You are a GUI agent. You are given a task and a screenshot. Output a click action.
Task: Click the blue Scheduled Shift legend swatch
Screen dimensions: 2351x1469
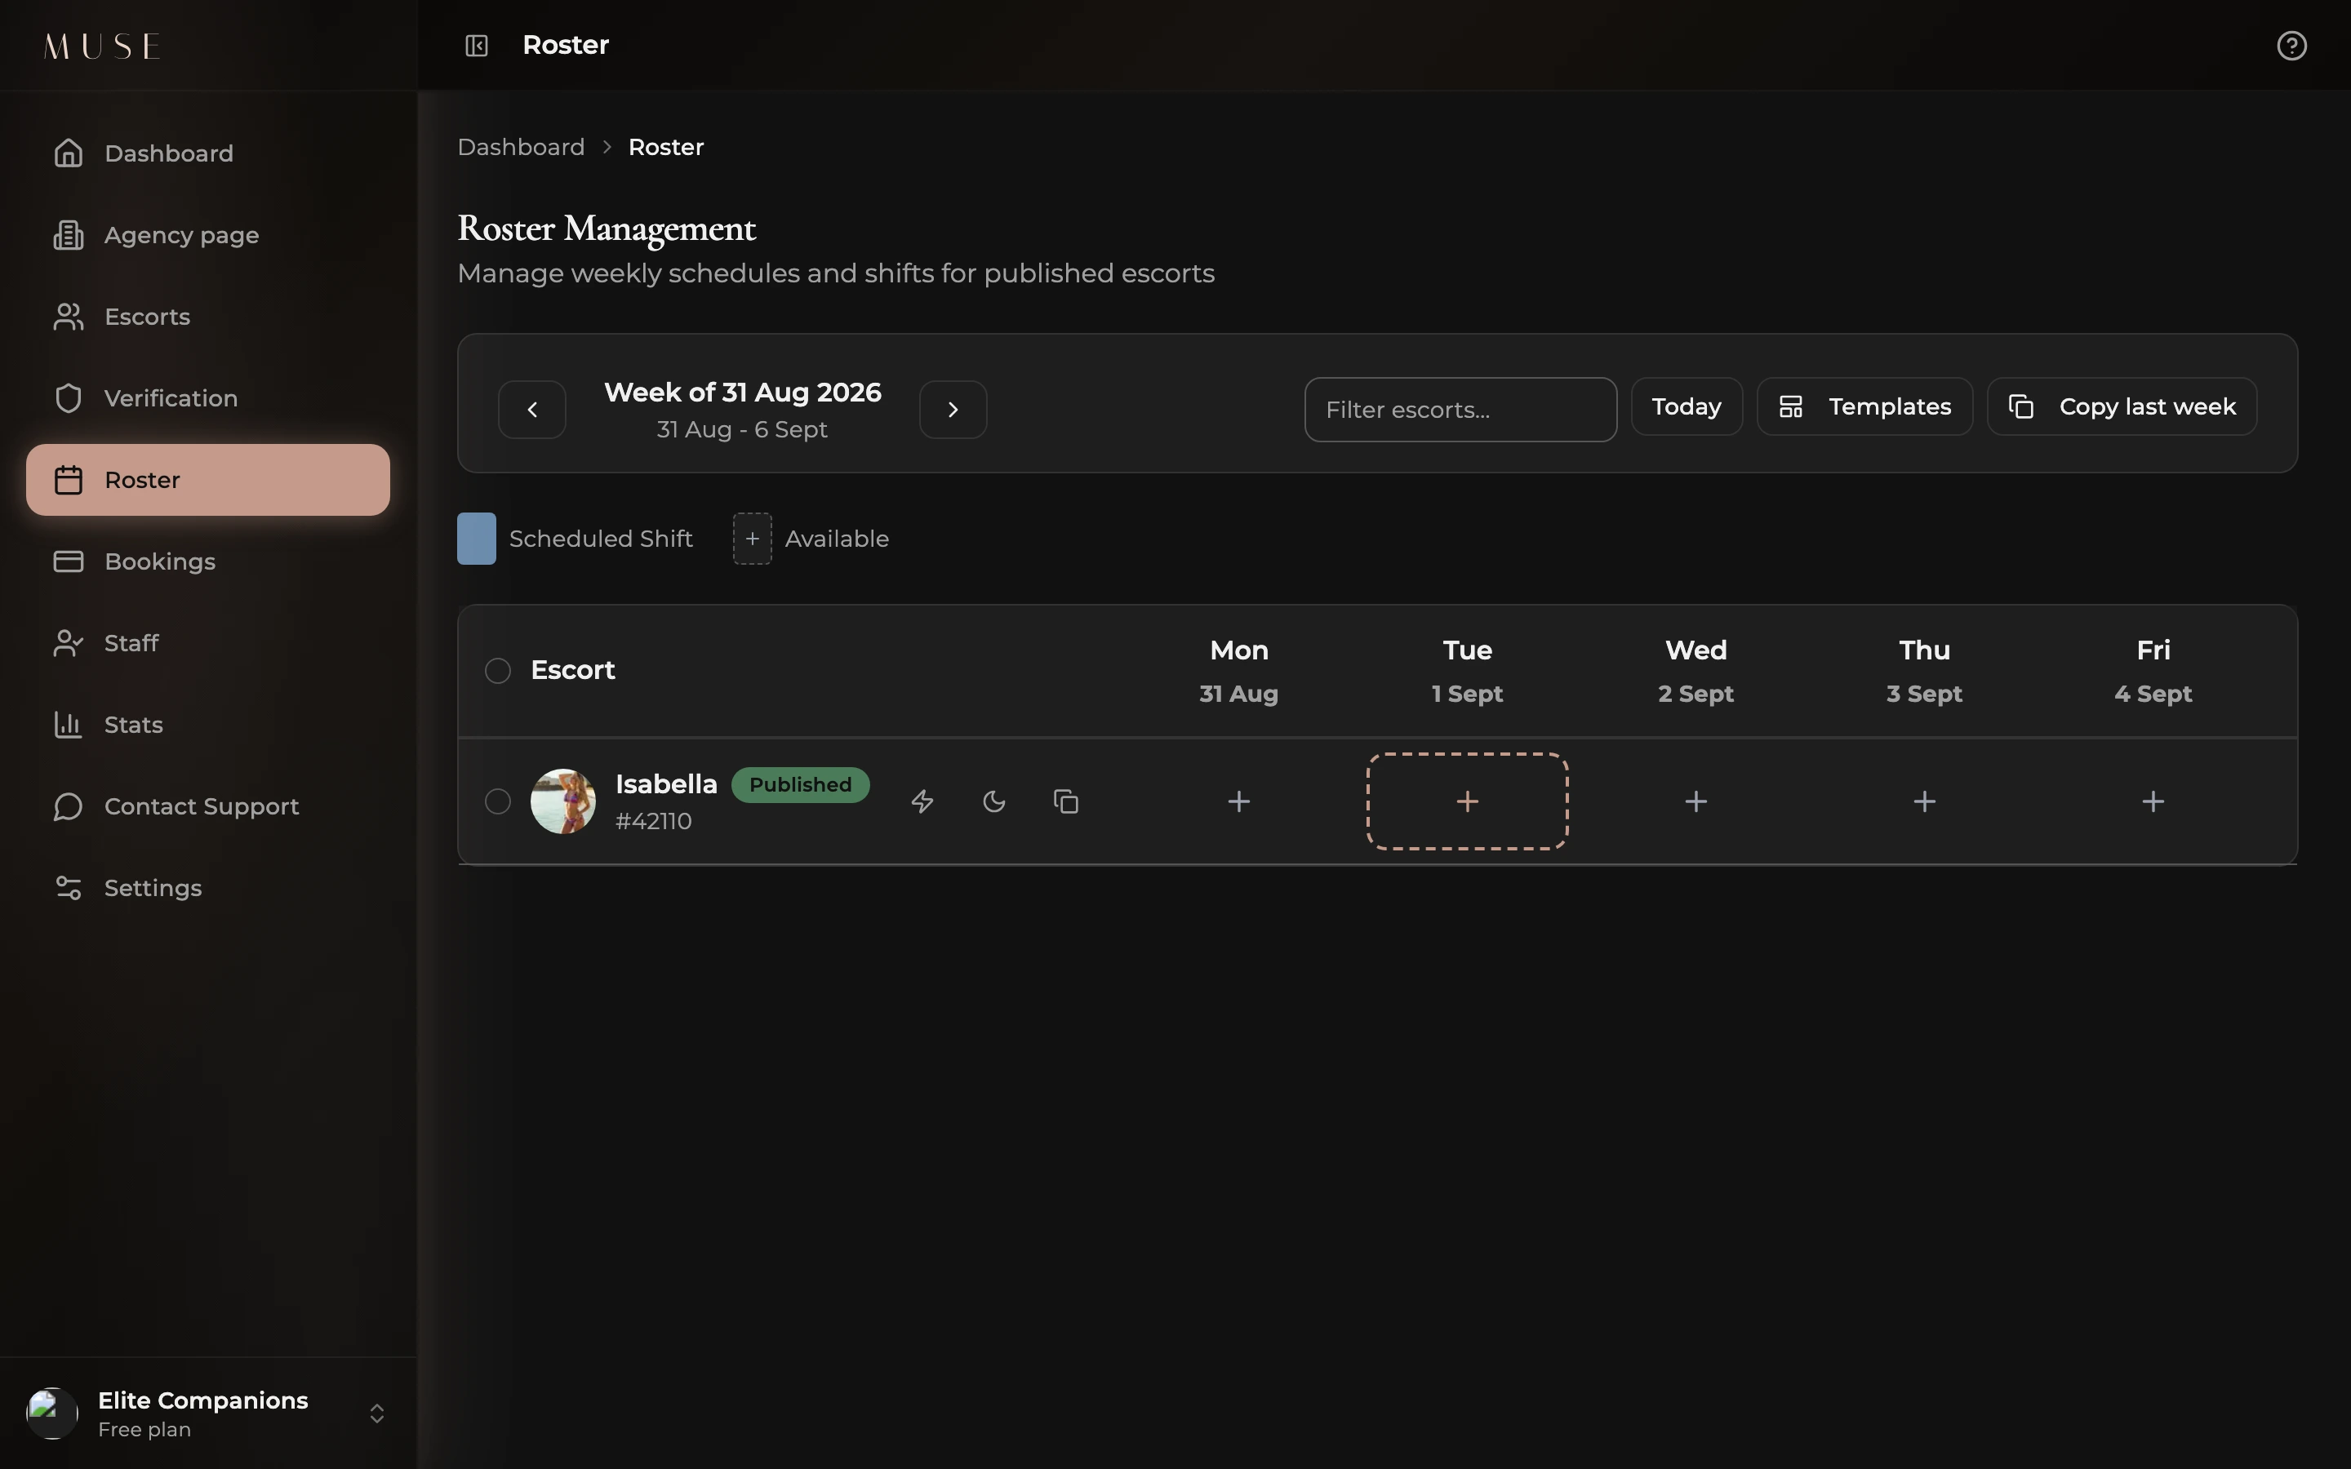click(x=477, y=539)
